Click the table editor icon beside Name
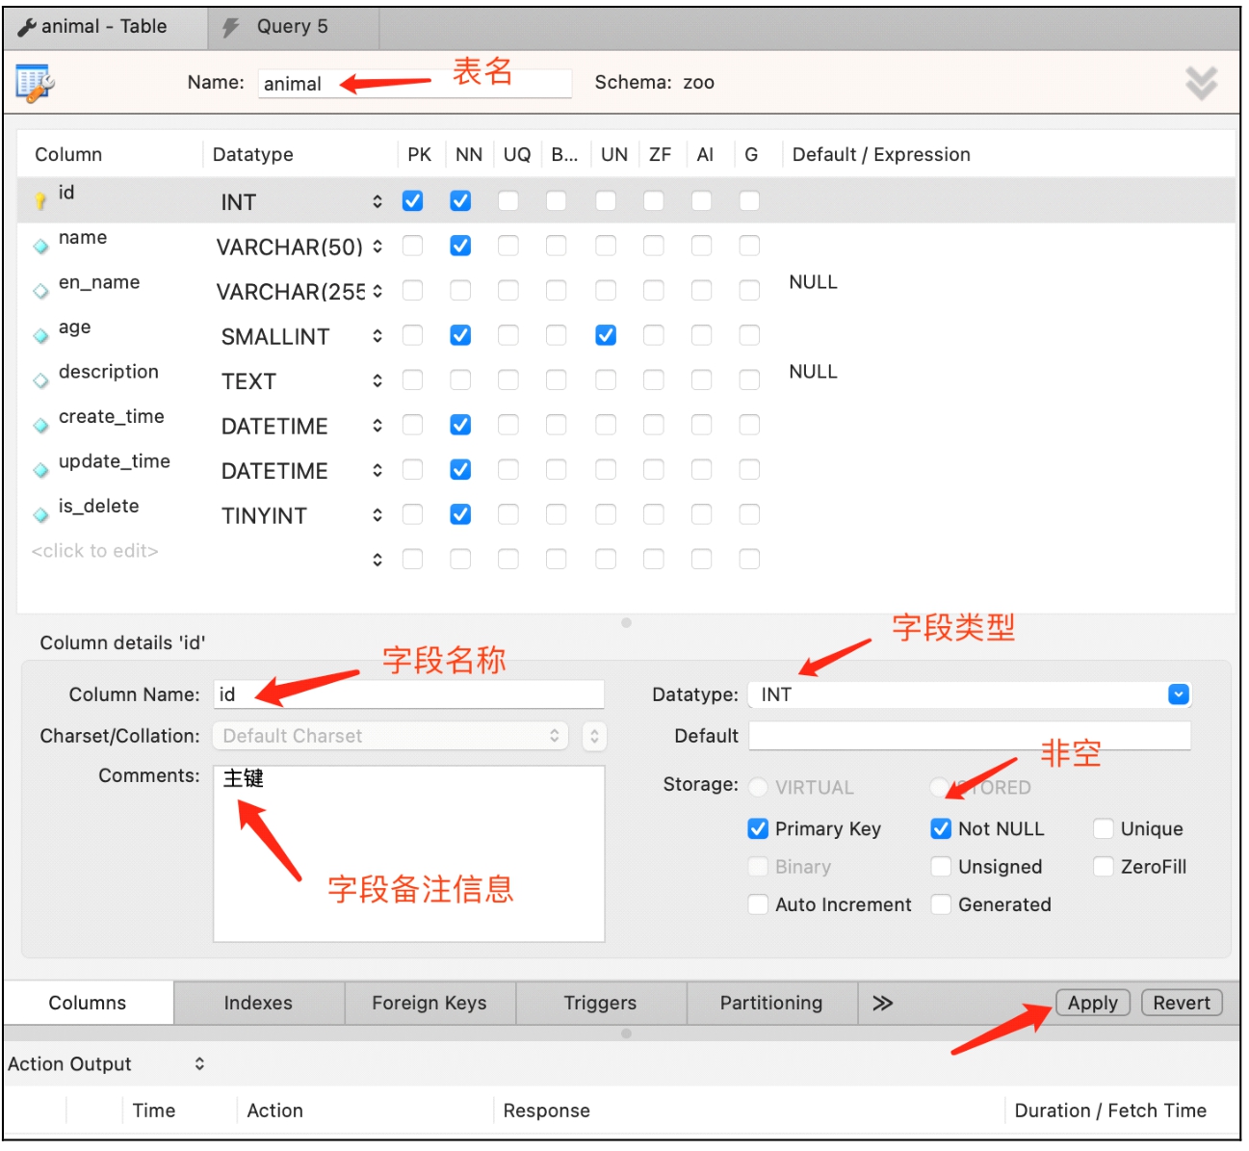 [x=35, y=83]
